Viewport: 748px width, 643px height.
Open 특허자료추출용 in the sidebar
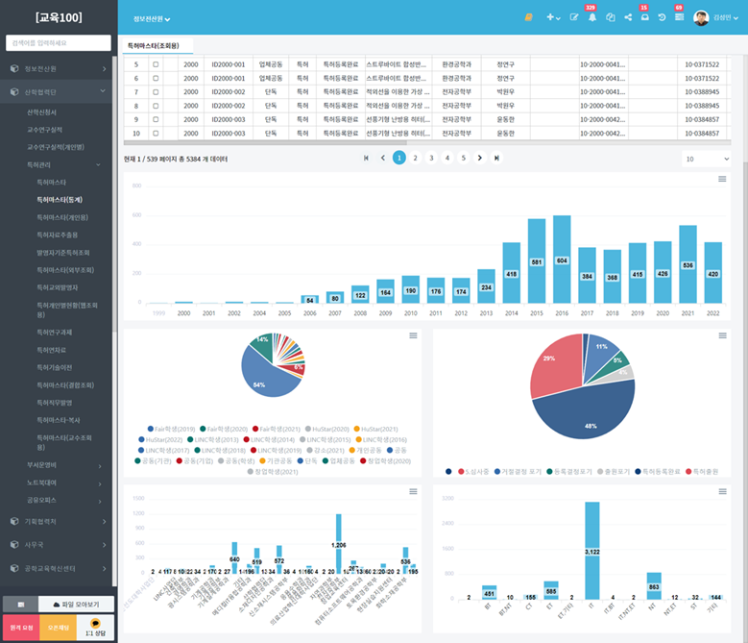coord(58,235)
